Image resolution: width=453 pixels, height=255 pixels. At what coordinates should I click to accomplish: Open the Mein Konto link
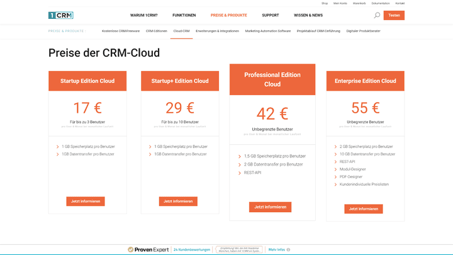click(340, 4)
